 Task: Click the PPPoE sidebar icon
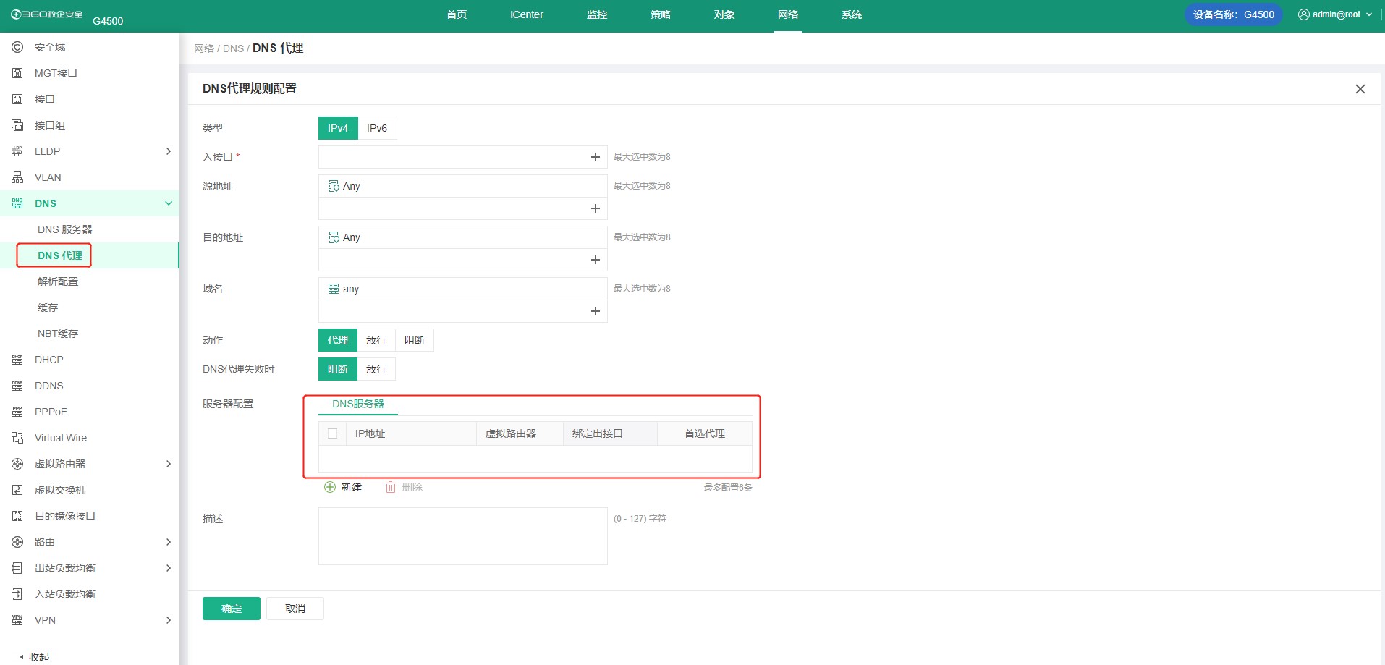[x=17, y=412]
